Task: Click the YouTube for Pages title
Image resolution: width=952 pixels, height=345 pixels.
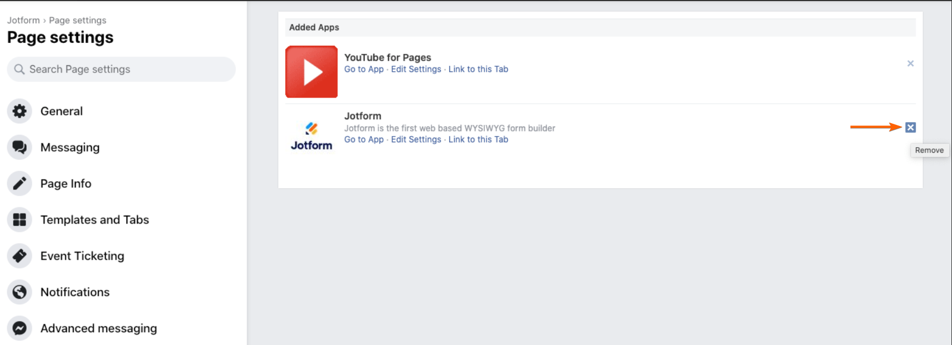Action: pyautogui.click(x=388, y=57)
